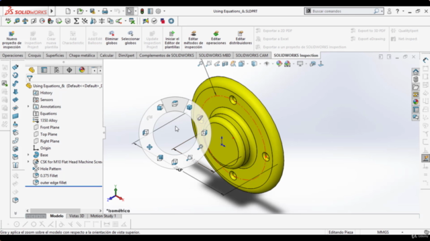430x241 pixels.
Task: Click Seleccionar globos tool
Action: (130, 38)
